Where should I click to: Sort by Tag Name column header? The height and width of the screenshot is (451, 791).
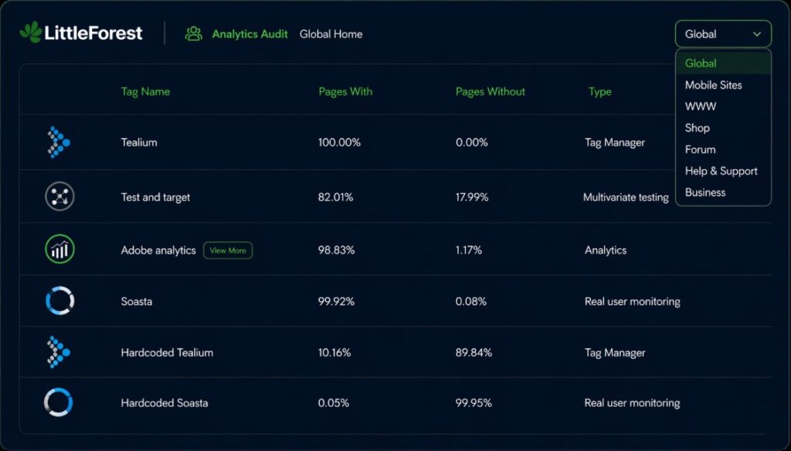click(145, 91)
